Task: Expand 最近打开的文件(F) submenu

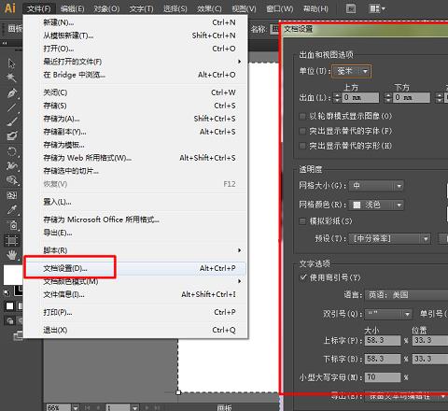Action: [x=135, y=62]
